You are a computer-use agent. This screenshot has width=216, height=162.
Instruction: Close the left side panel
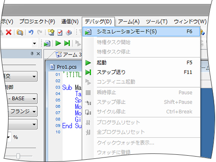(x=38, y=54)
